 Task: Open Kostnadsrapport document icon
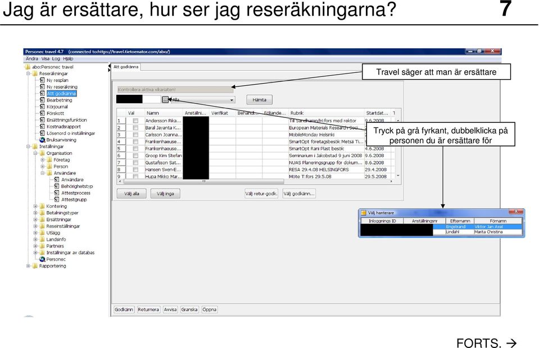point(42,127)
